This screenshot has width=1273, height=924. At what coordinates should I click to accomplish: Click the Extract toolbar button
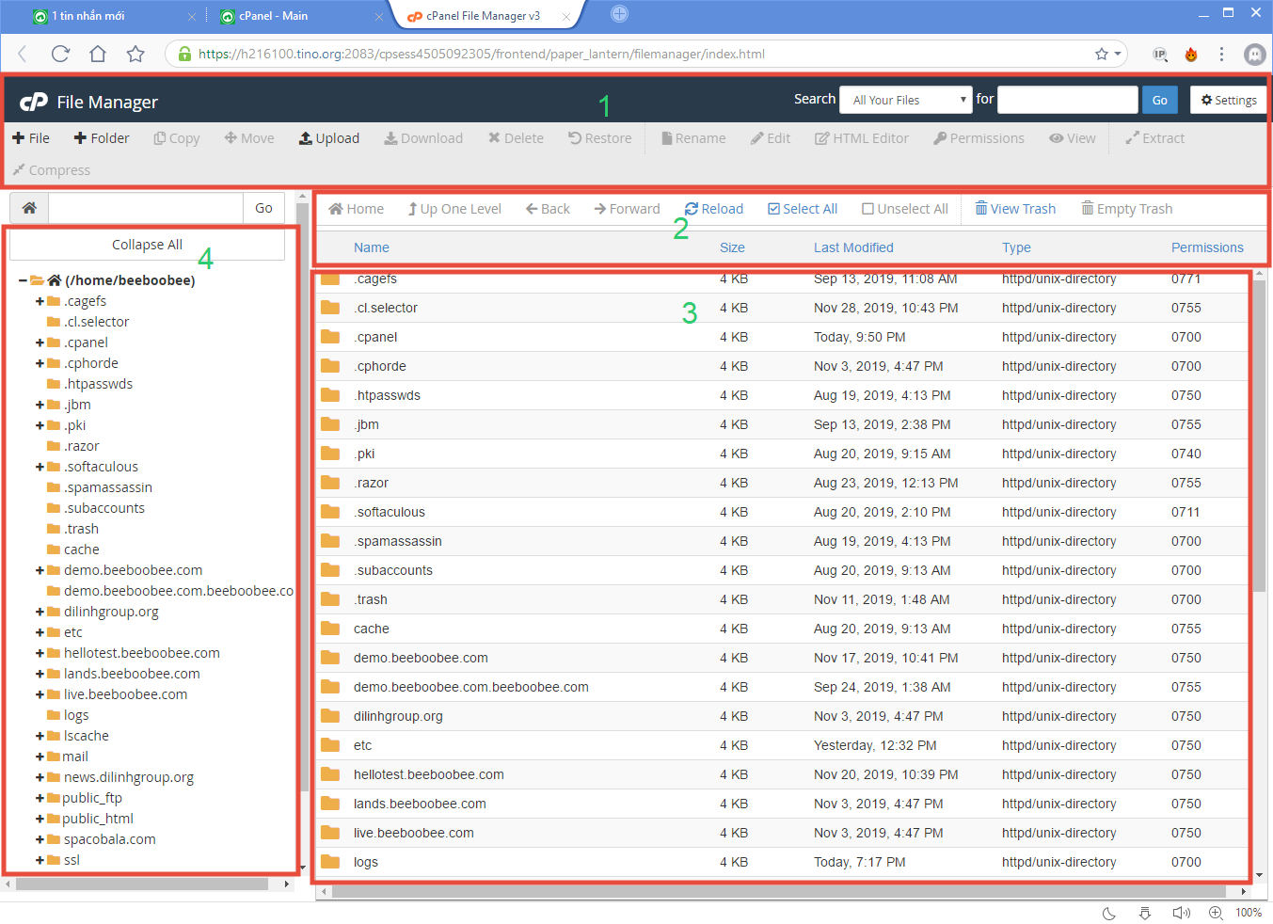pos(1155,138)
